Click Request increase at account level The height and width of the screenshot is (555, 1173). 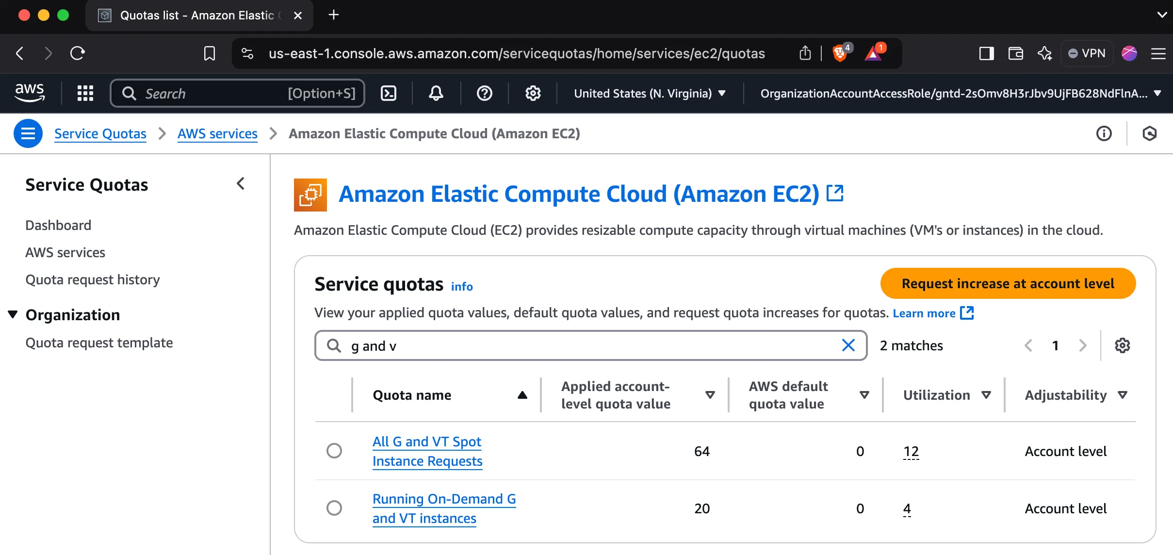1008,283
